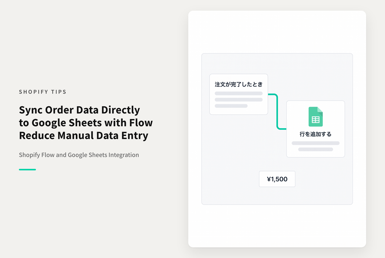Screen dimensions: 385x258
Task: Click 'Shopify Flow and Google Sheets Integration' subtitle
Action: coord(79,155)
